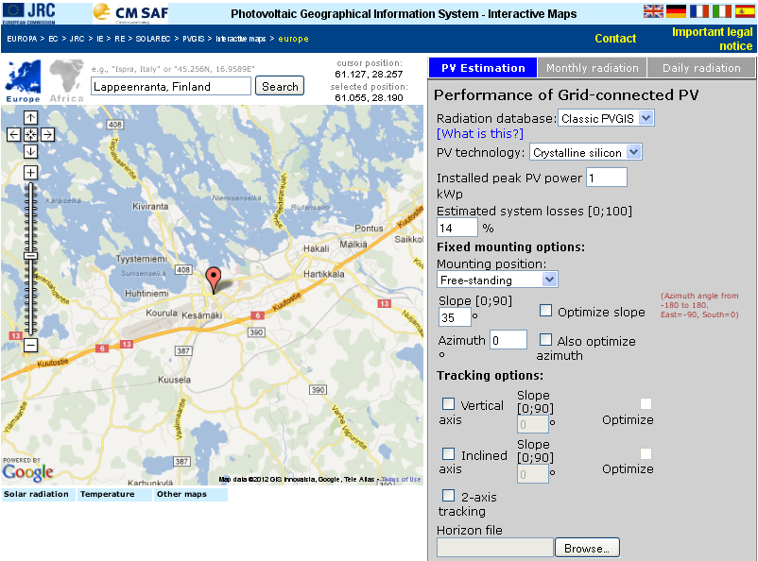
Task: Toggle Optimize for Inclined axis slope
Action: coord(646,453)
